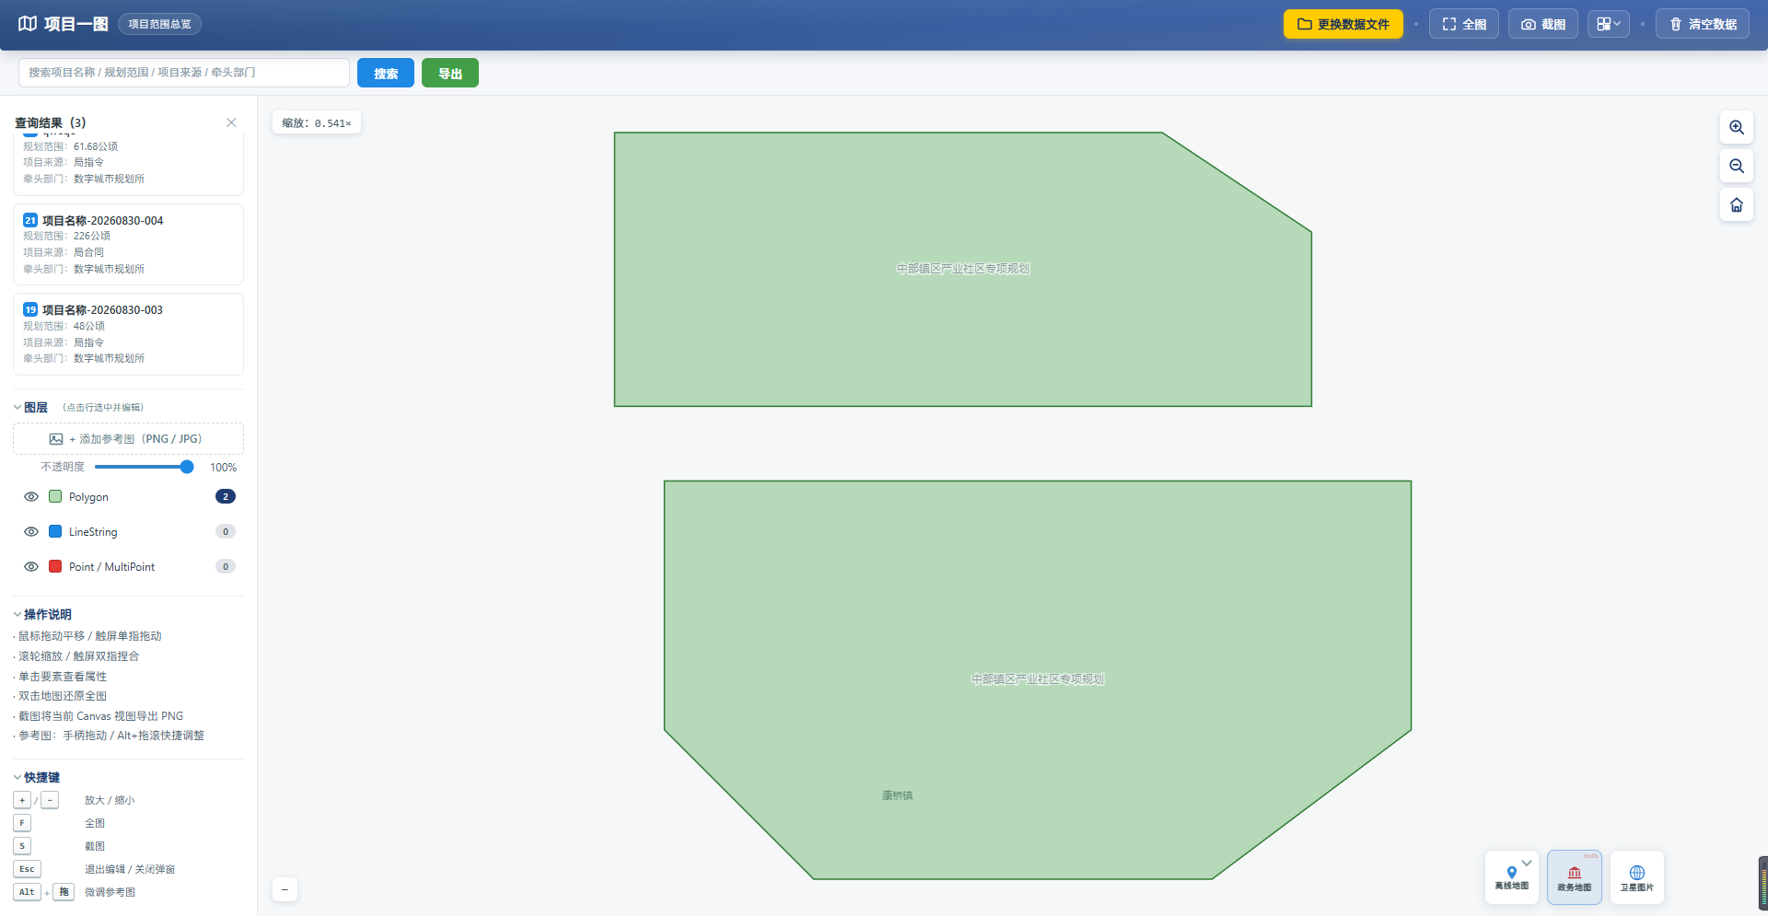Image resolution: width=1768 pixels, height=916 pixels.
Task: Click the upper green polygon label on the map
Action: click(963, 269)
